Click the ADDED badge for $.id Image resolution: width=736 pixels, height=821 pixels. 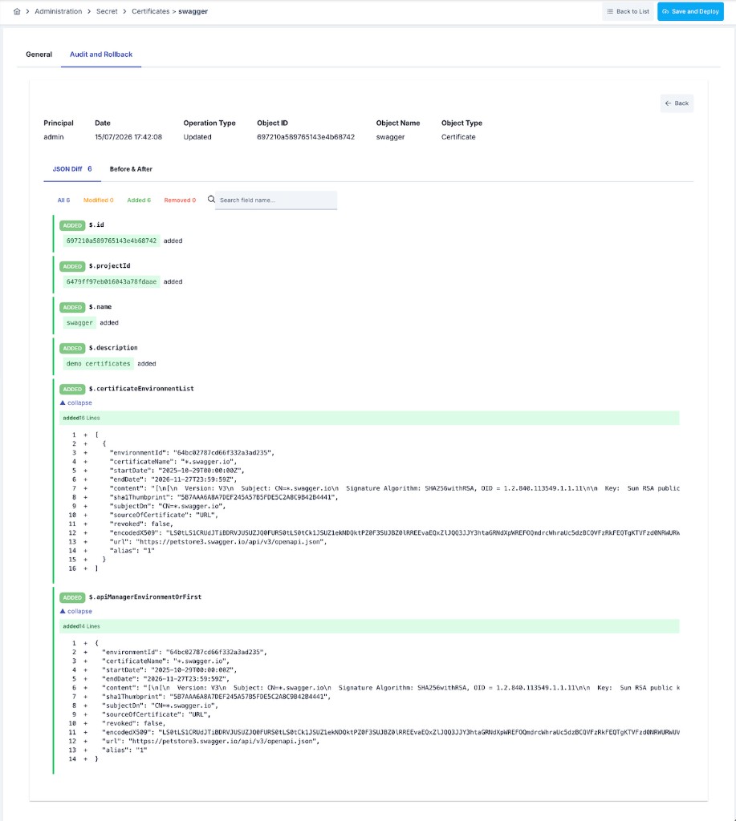72,225
